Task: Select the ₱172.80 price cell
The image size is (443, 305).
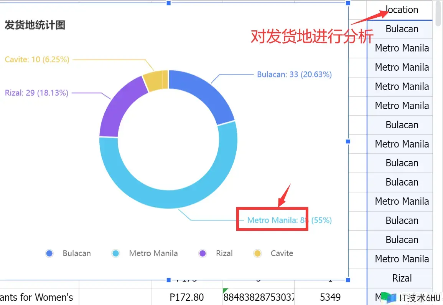Action: point(187,297)
